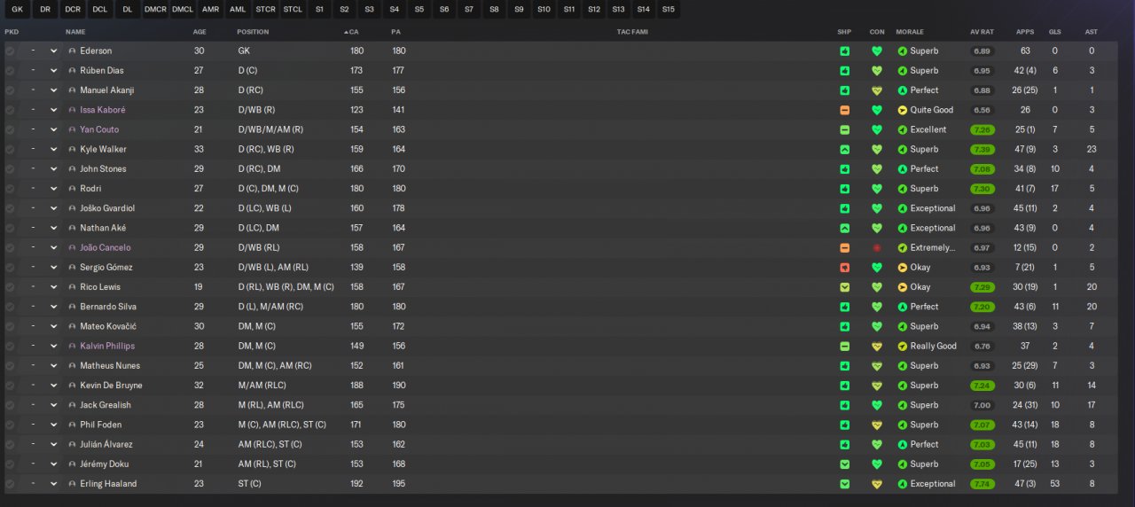Click Phil Foden's condition heart icon
This screenshot has width=1135, height=507.
877,425
